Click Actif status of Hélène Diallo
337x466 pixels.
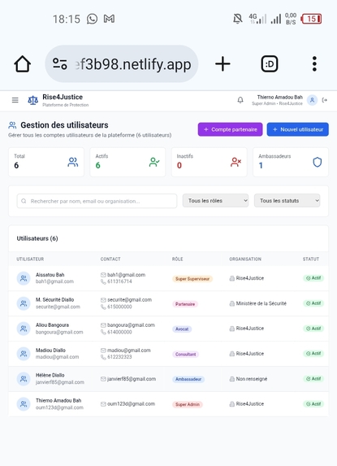[x=313, y=379]
